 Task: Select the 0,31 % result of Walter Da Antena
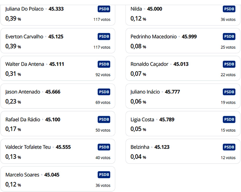13,74
